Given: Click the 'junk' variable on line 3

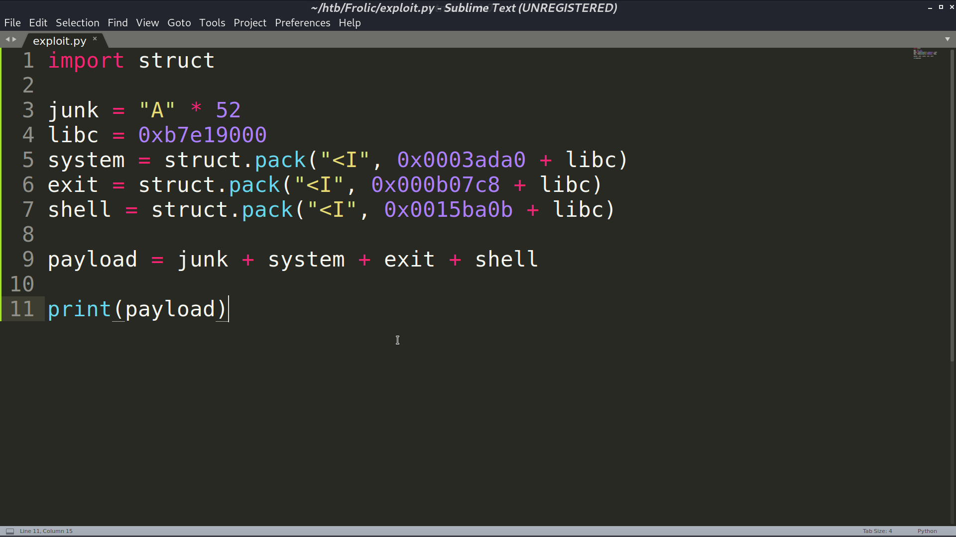Looking at the screenshot, I should pyautogui.click(x=73, y=111).
